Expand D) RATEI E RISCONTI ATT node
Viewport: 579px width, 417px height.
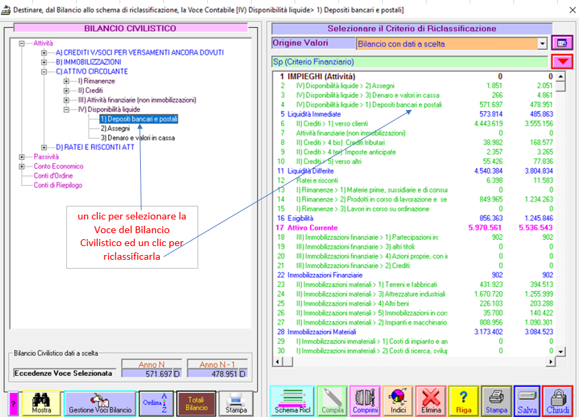(44, 148)
